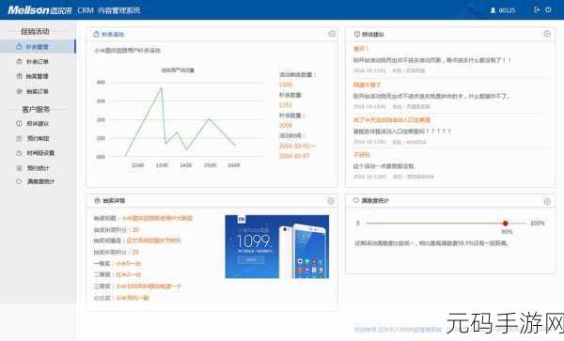Open the first complaint title in 投诉建议 panel
The image size is (564, 341).
pyautogui.click(x=361, y=49)
